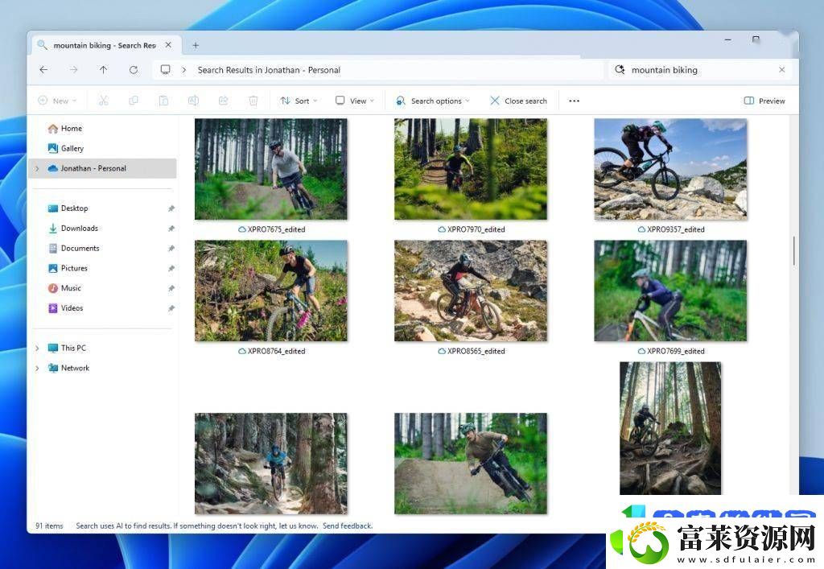
Task: Open the New item dropdown
Action: pyautogui.click(x=57, y=101)
